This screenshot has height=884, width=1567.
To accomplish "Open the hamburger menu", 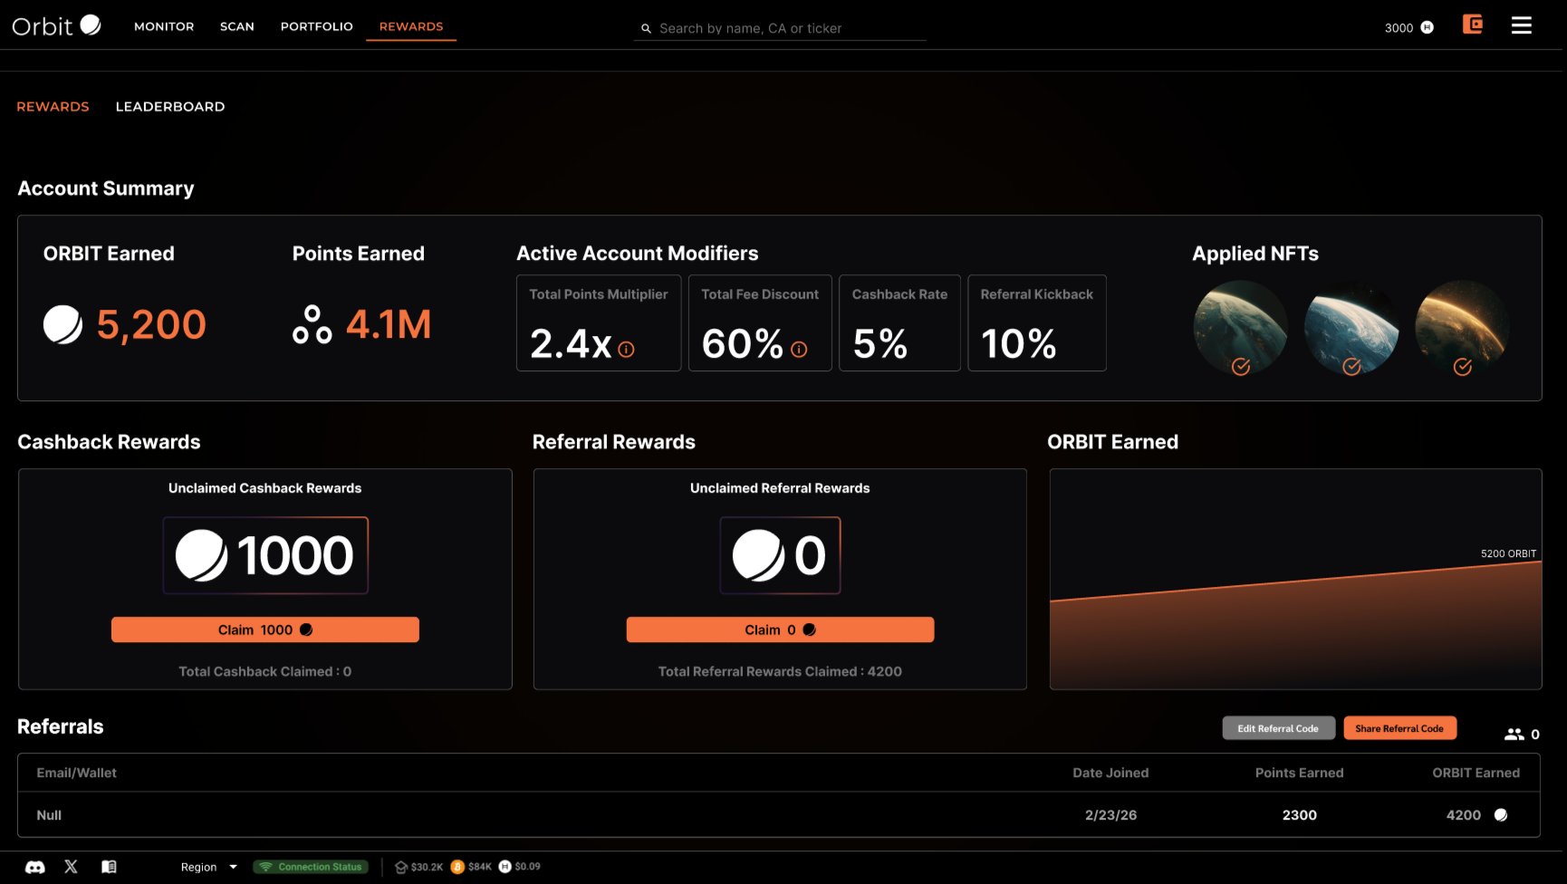I will (x=1521, y=25).
